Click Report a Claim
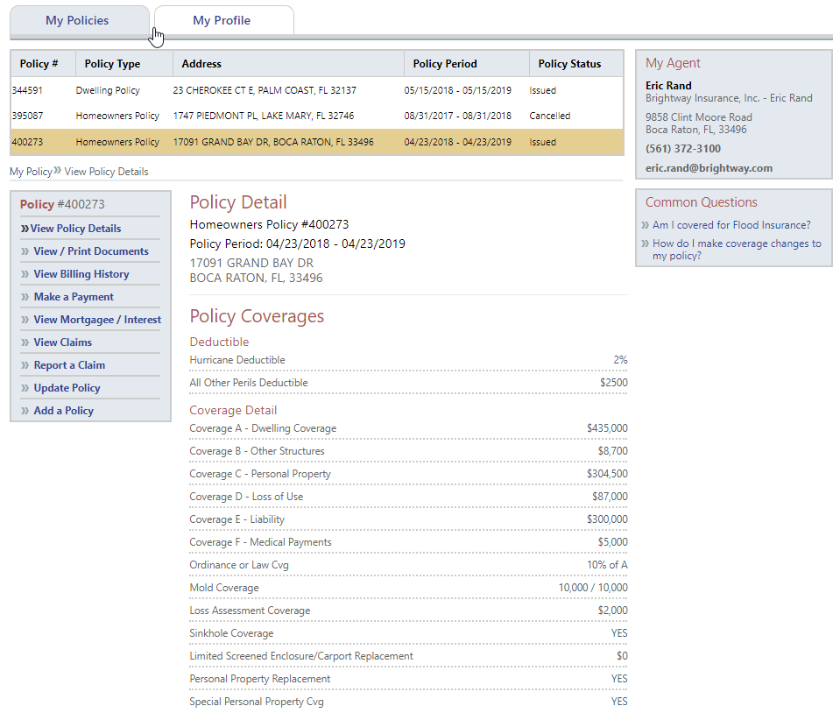 click(x=69, y=365)
